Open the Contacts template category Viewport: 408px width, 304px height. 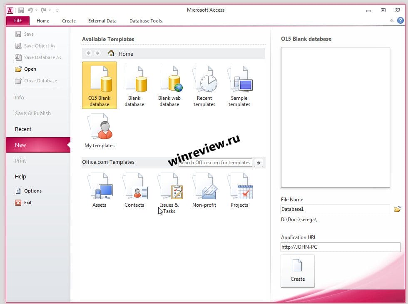[x=134, y=190]
